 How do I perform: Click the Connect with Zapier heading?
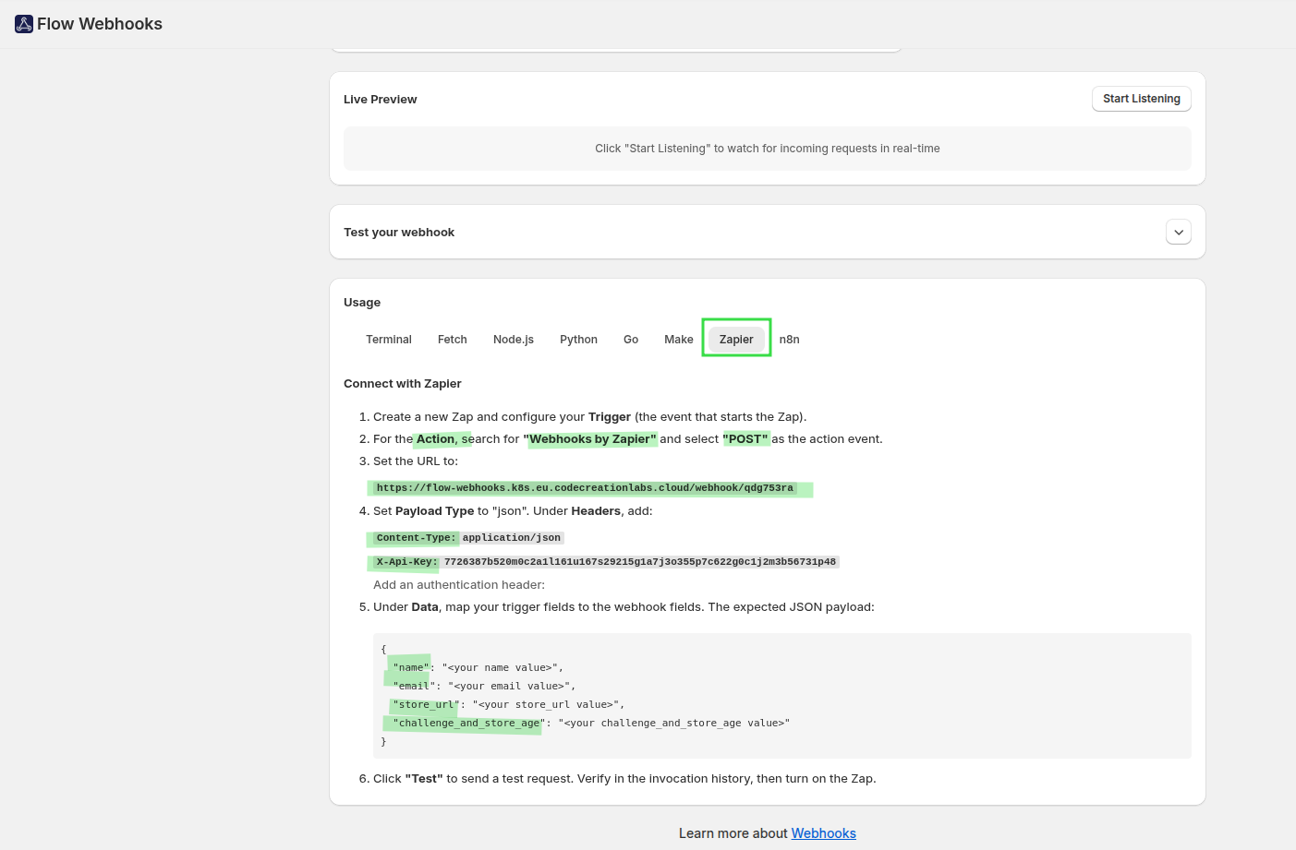coord(402,384)
